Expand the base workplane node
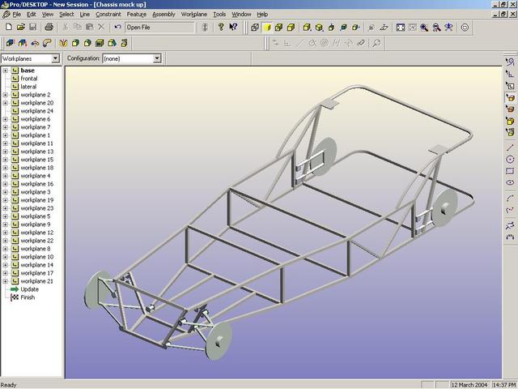The height and width of the screenshot is (389, 518). point(6,71)
